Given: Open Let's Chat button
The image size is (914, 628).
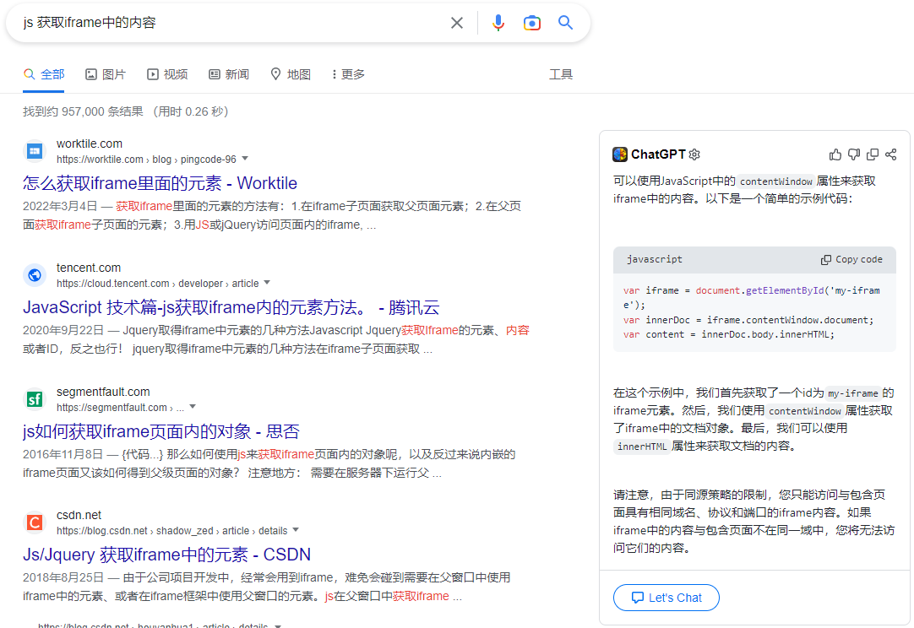Looking at the screenshot, I should pyautogui.click(x=666, y=598).
